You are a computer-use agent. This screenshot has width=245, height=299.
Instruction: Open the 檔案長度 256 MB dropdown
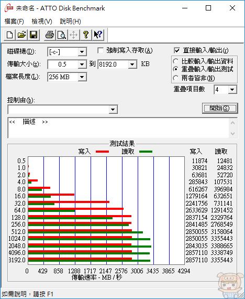coord(82,77)
